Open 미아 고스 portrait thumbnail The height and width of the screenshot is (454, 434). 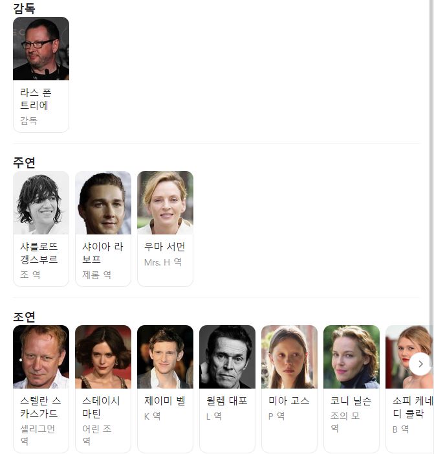[289, 357]
